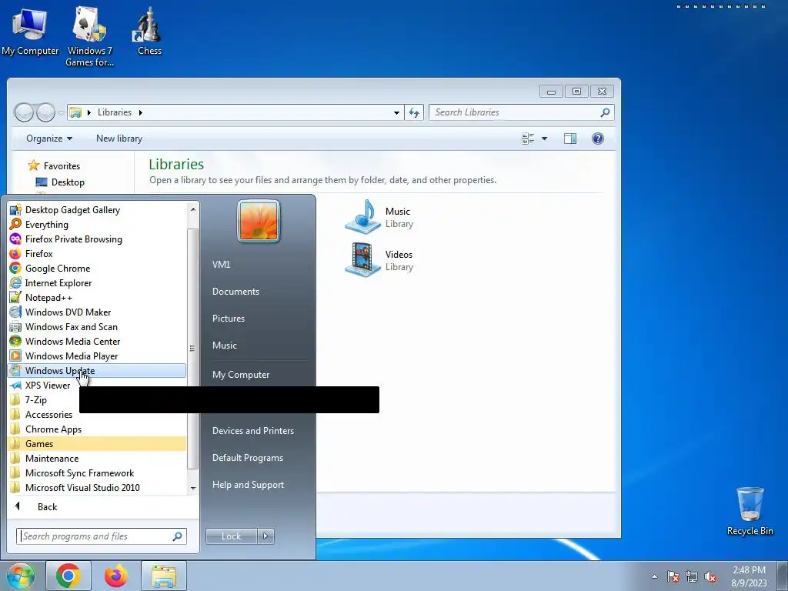This screenshot has width=788, height=591.
Task: Click the Windows Start orb
Action: click(20, 576)
